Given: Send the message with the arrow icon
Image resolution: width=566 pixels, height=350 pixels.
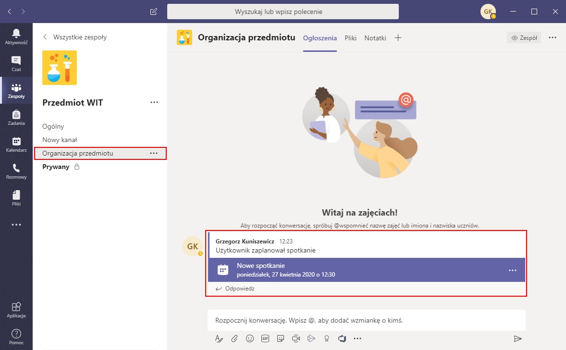Looking at the screenshot, I should [517, 338].
